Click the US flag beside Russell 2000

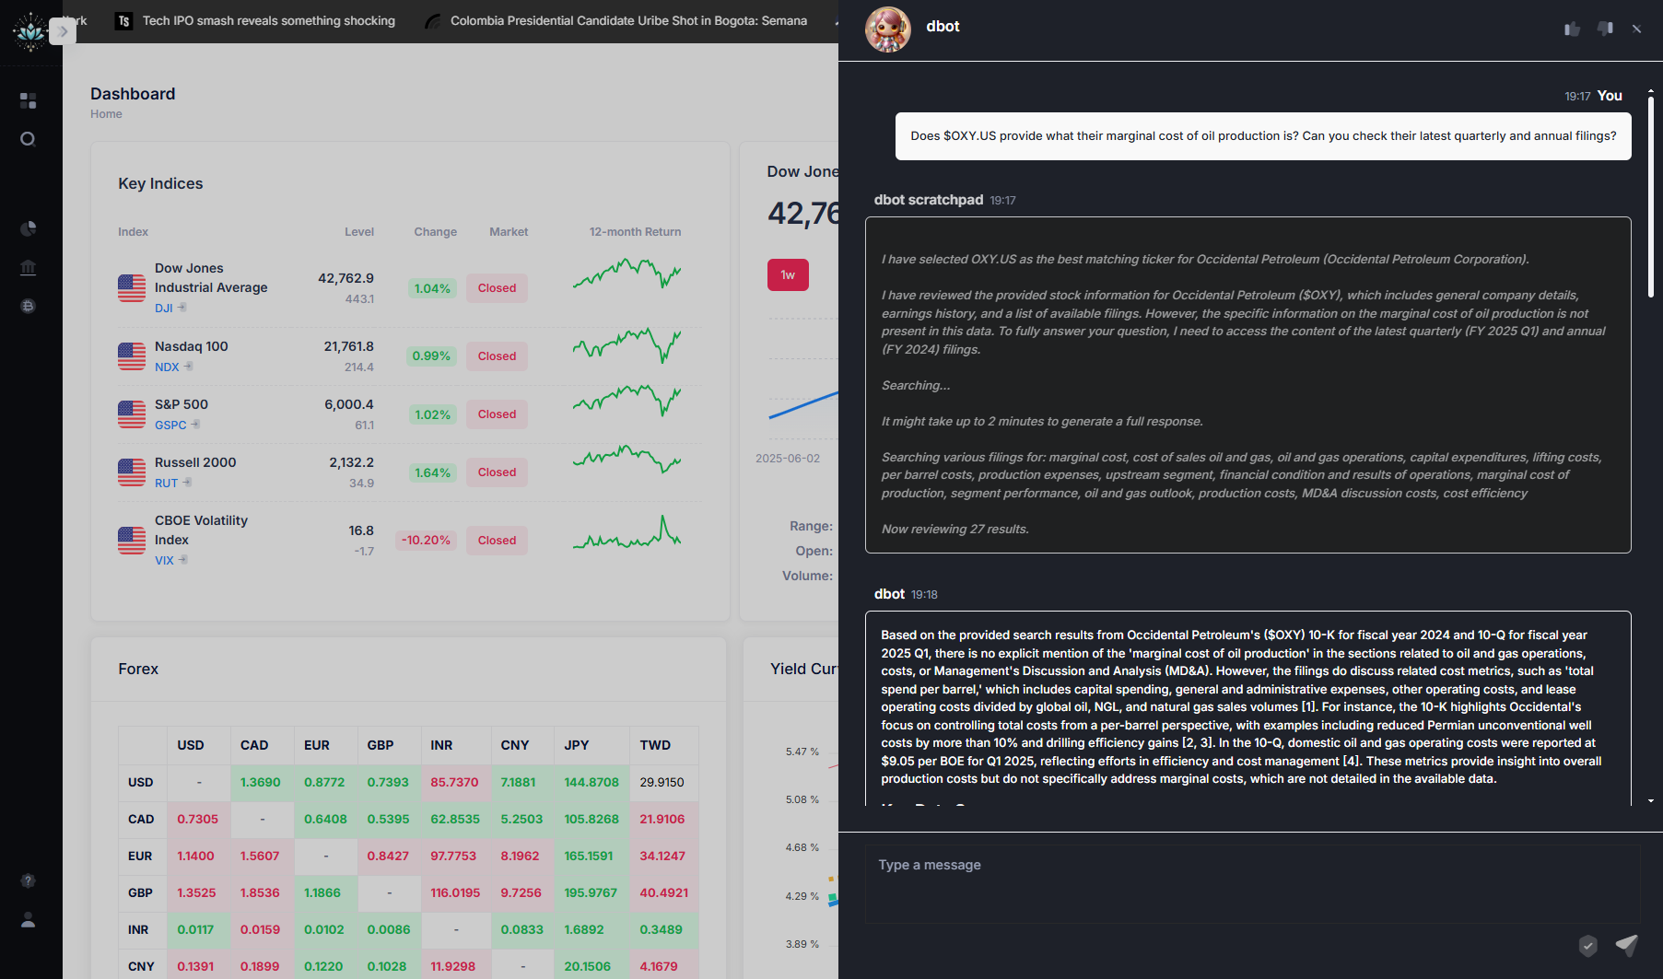point(132,472)
